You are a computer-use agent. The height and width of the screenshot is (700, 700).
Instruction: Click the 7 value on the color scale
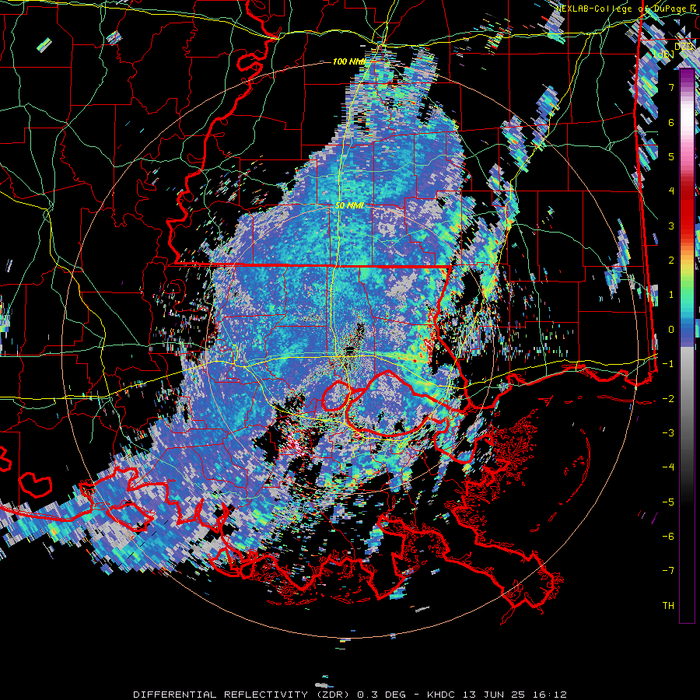(671, 87)
